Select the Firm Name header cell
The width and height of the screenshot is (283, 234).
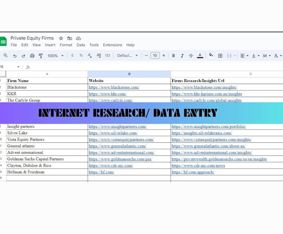point(47,81)
